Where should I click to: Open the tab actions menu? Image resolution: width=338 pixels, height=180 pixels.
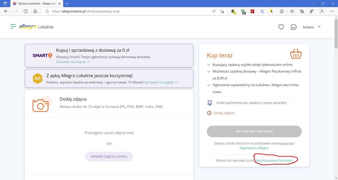pos(5,3)
